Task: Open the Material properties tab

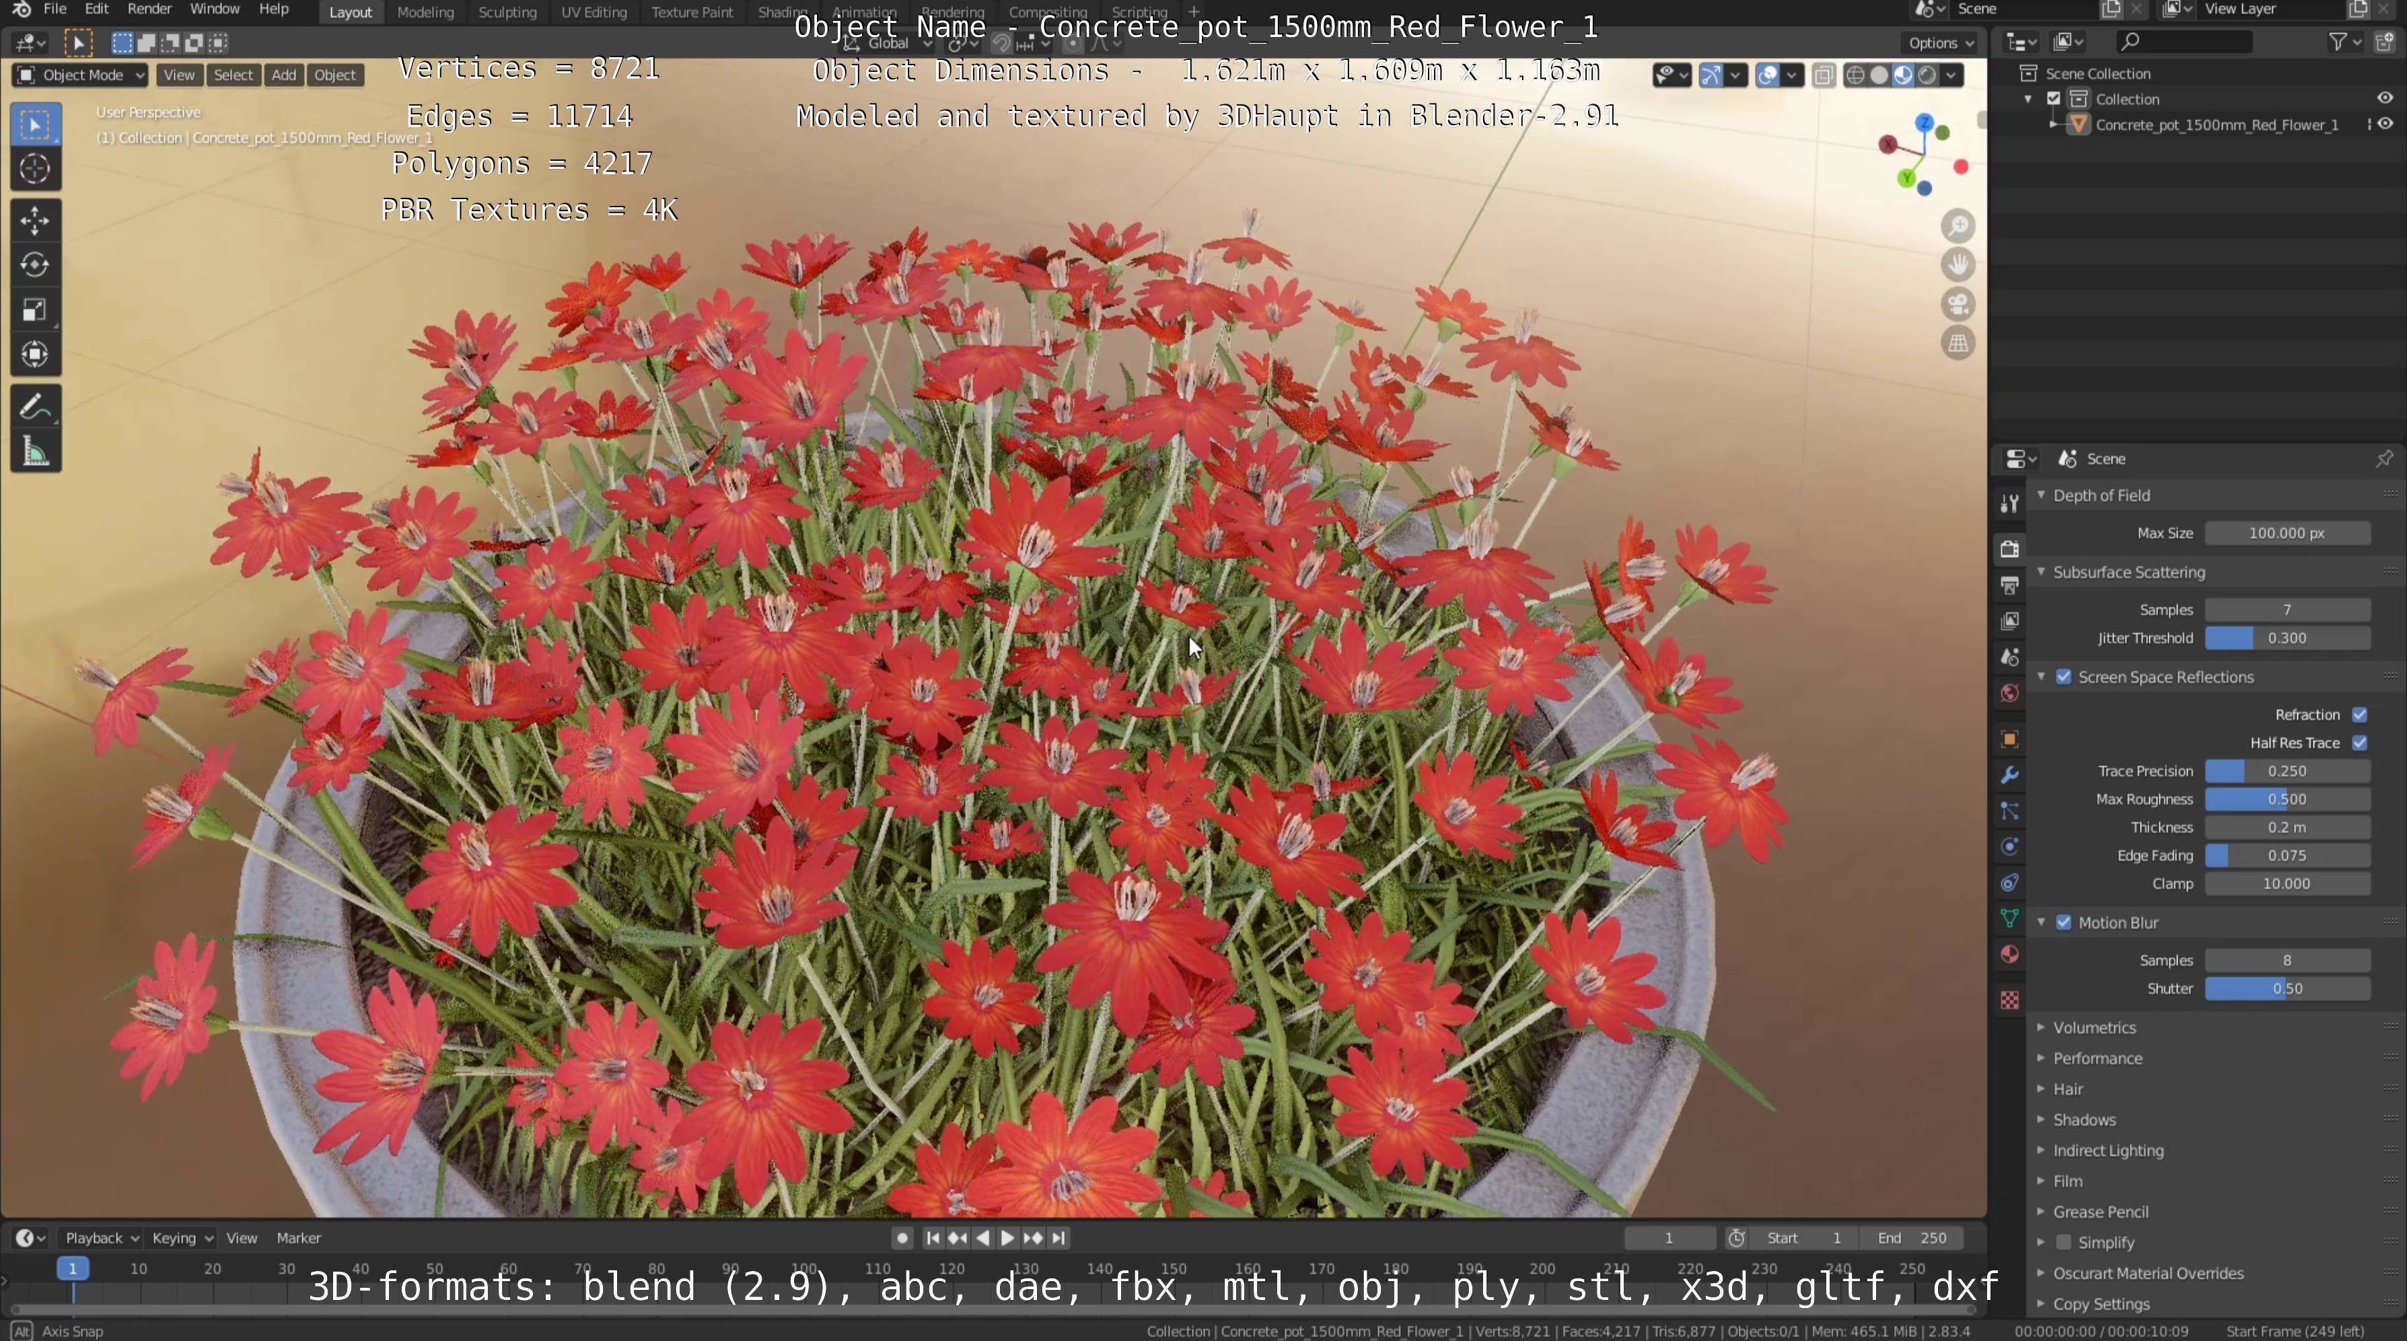Action: coord(2010,954)
